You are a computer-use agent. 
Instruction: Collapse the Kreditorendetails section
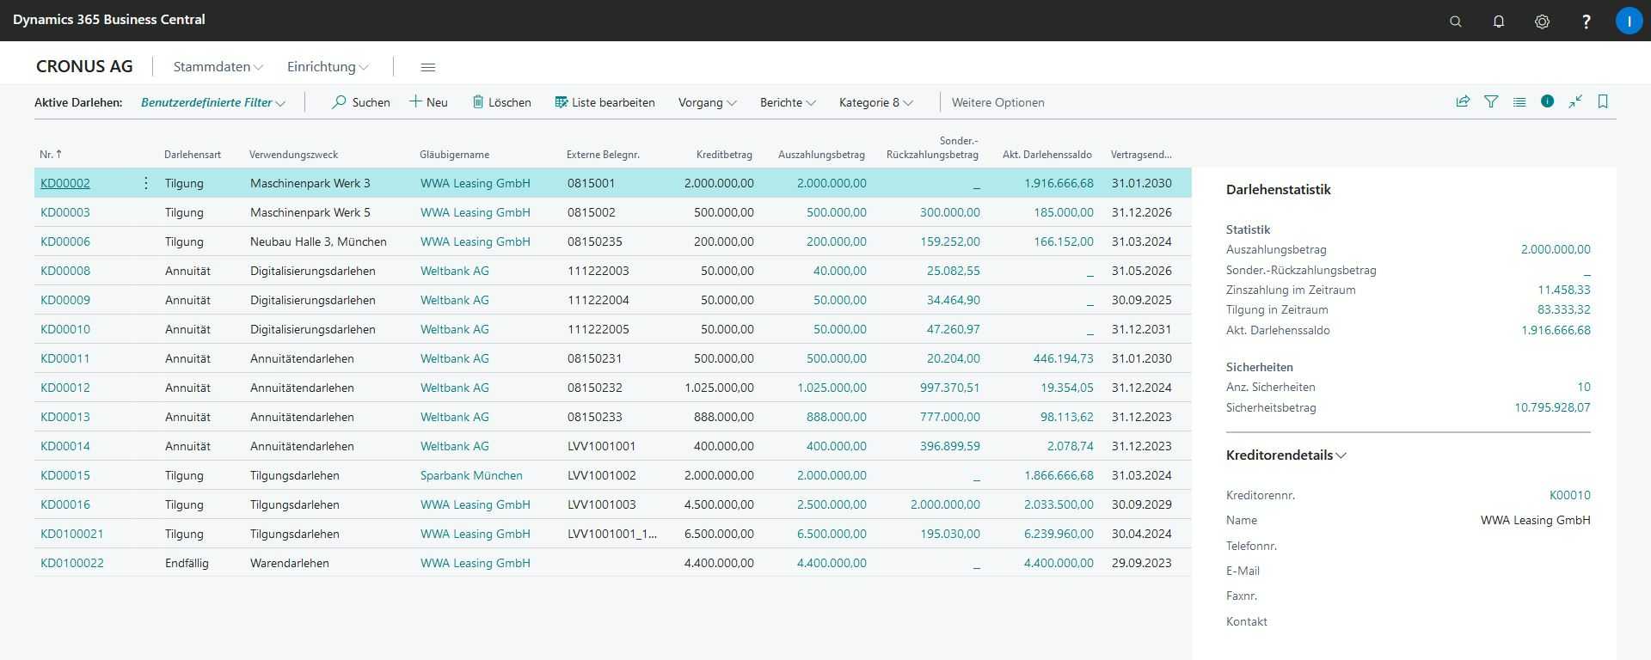click(1286, 455)
